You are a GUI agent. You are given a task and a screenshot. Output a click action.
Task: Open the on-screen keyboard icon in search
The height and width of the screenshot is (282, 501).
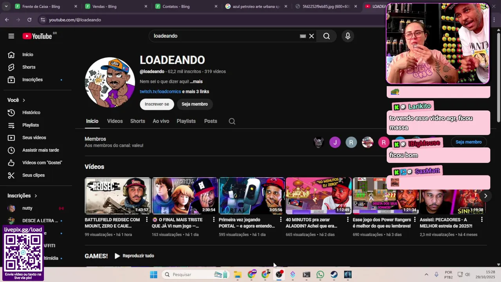[x=303, y=36]
